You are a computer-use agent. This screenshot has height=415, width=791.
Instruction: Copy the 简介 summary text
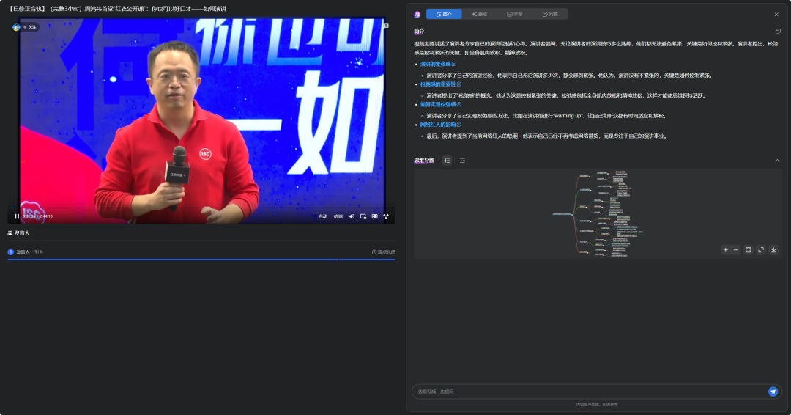click(x=778, y=32)
